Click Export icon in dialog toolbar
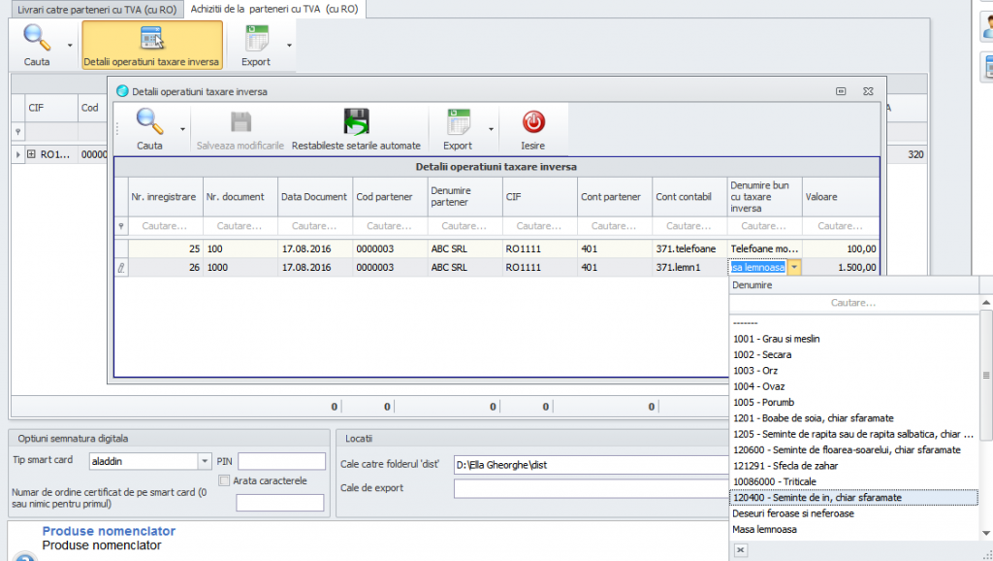993x561 pixels. (x=458, y=121)
